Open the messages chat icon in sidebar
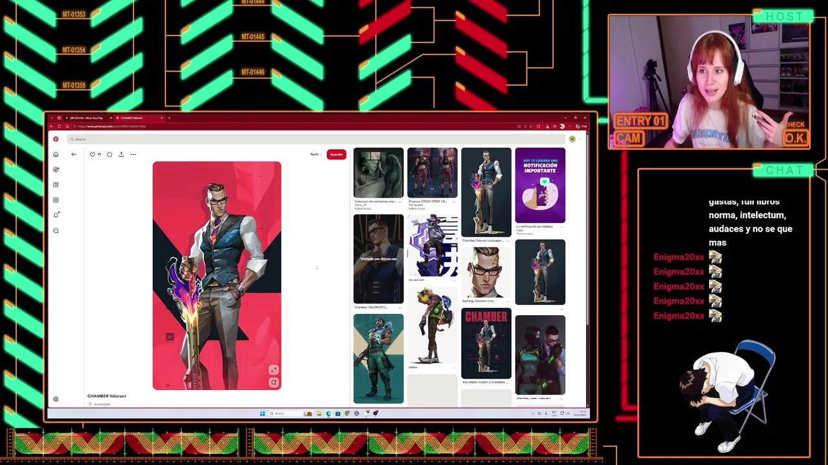828x465 pixels. click(x=56, y=231)
